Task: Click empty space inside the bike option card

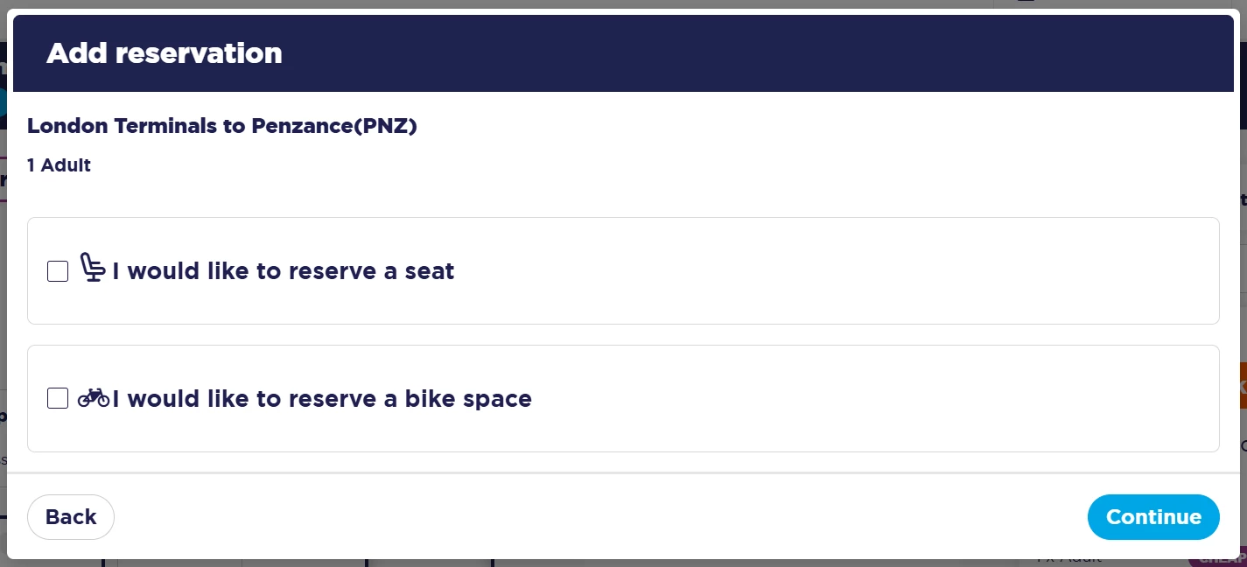Action: coord(831,399)
